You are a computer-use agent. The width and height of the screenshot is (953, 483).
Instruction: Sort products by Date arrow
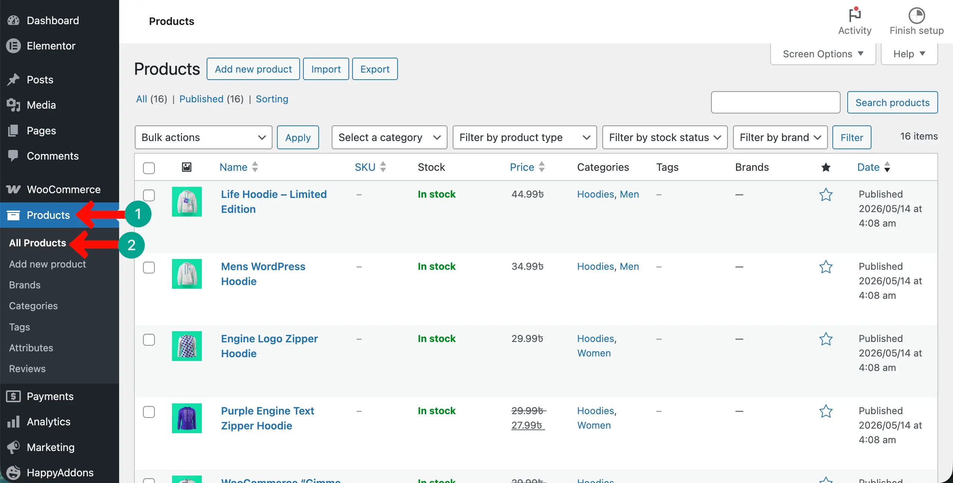(x=887, y=167)
